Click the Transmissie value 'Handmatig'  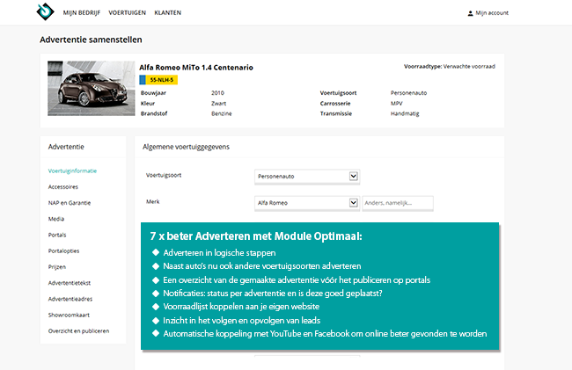point(405,113)
